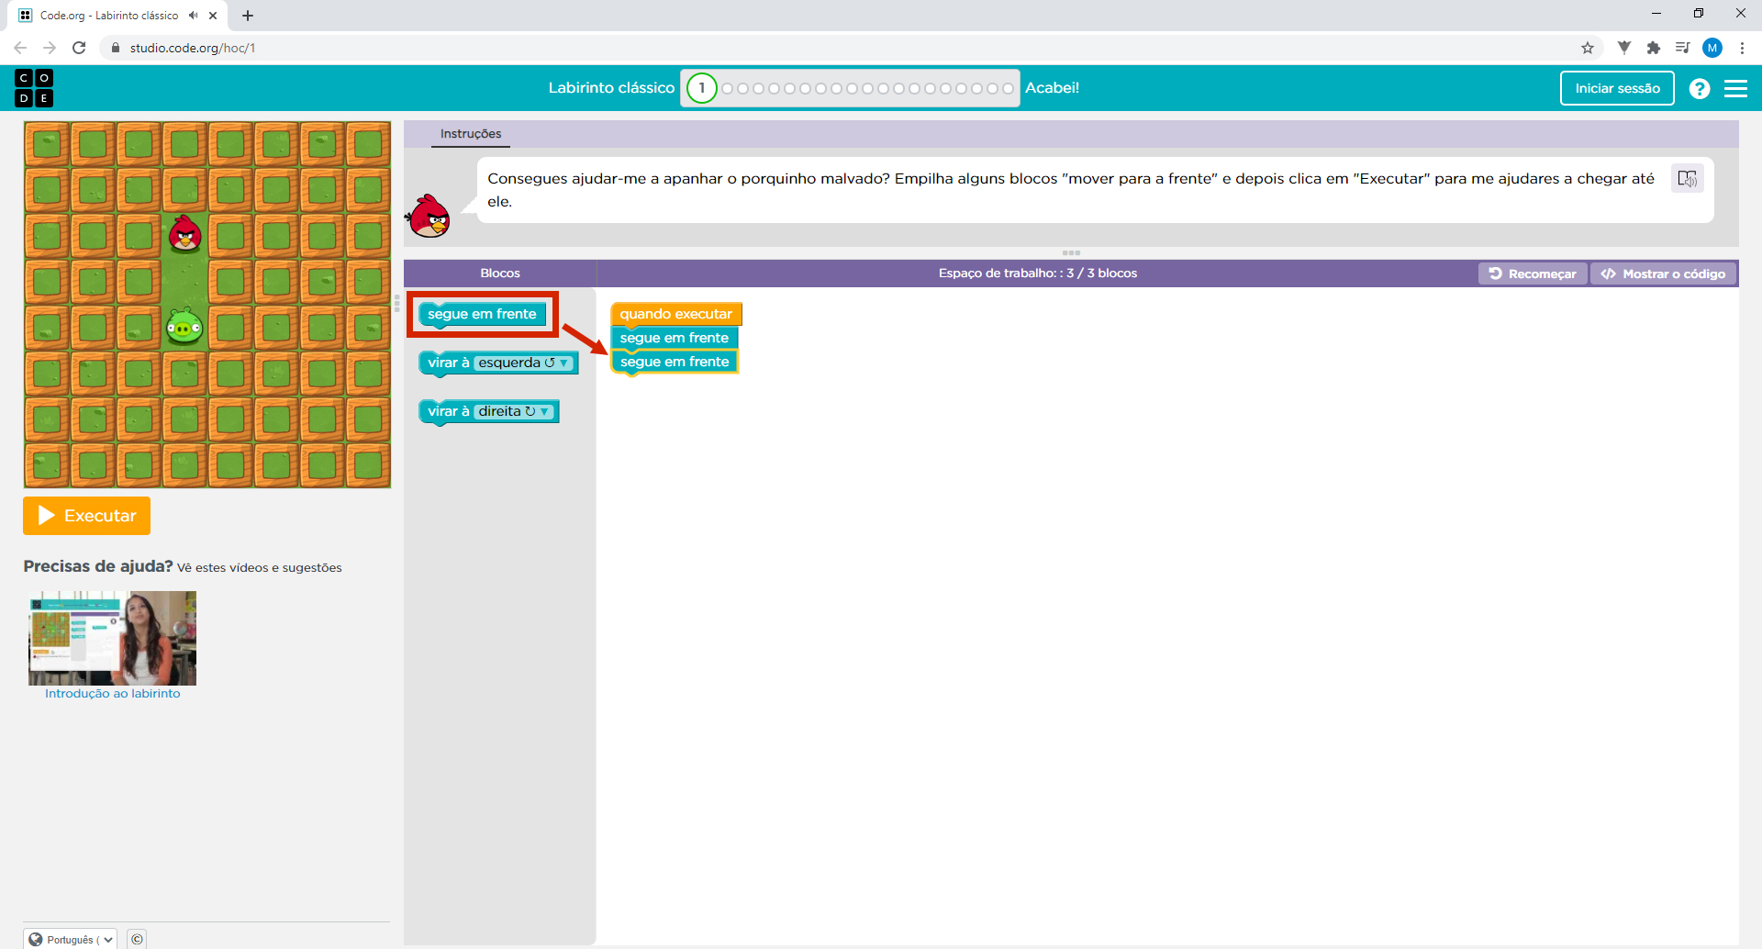Mute the tab audio speaker icon
The width and height of the screenshot is (1762, 949).
[x=193, y=16]
